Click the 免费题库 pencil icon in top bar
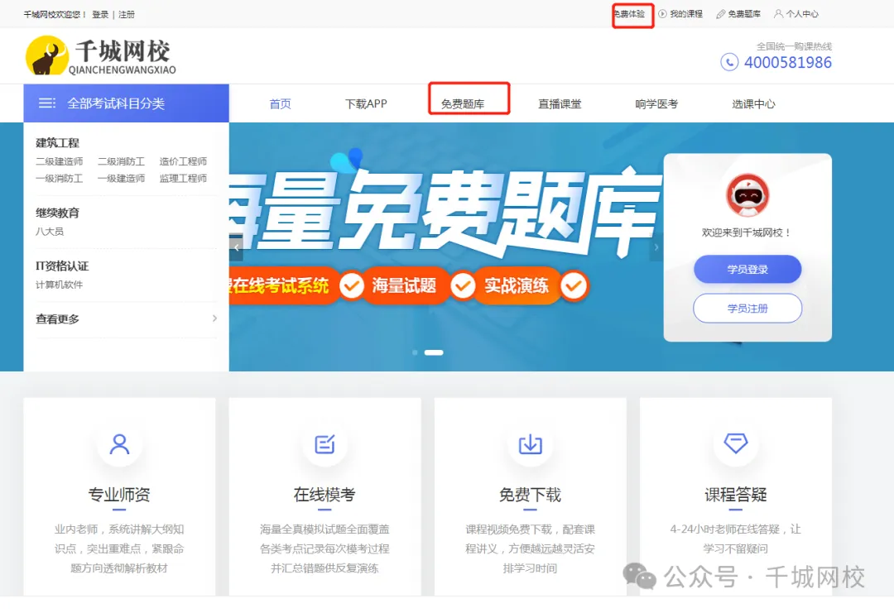 tap(721, 14)
